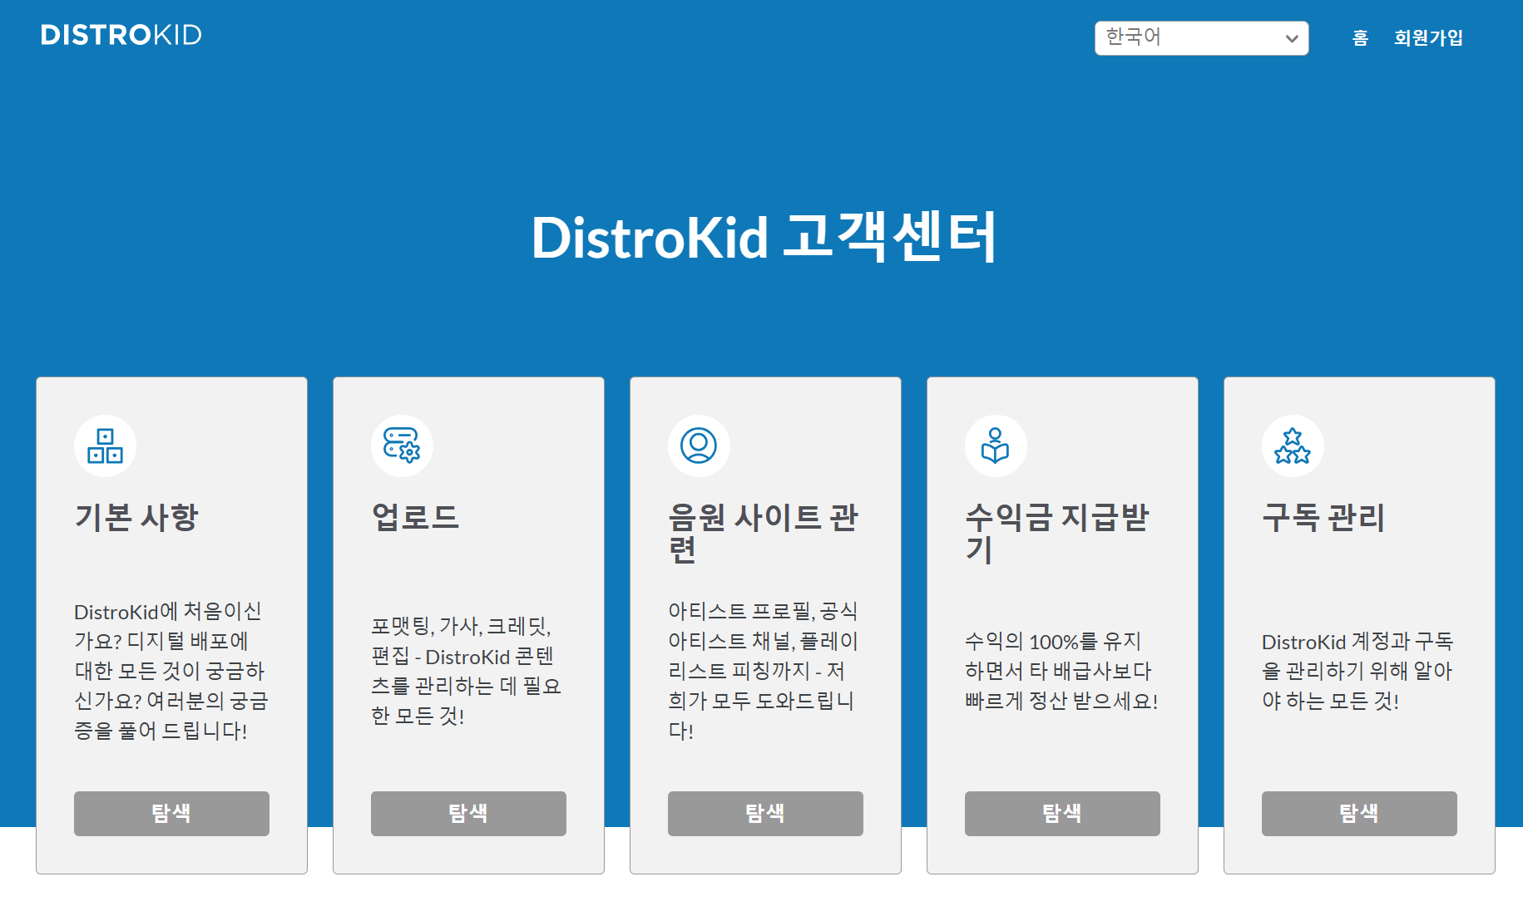Image resolution: width=1523 pixels, height=916 pixels.
Task: Click the user profile icon for 음원 사이트 관련
Action: (699, 446)
